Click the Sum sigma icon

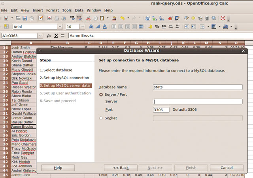pyautogui.click(x=56, y=36)
